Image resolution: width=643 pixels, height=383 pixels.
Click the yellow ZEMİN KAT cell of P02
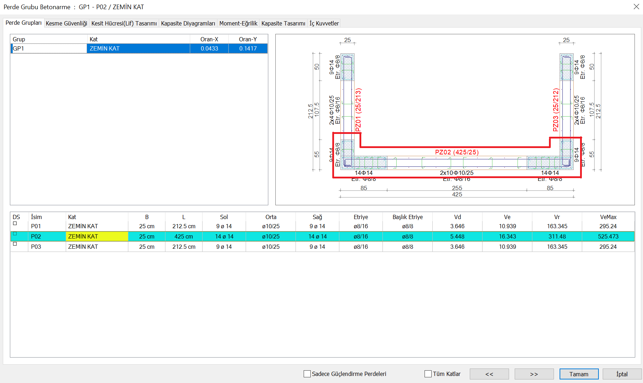97,236
